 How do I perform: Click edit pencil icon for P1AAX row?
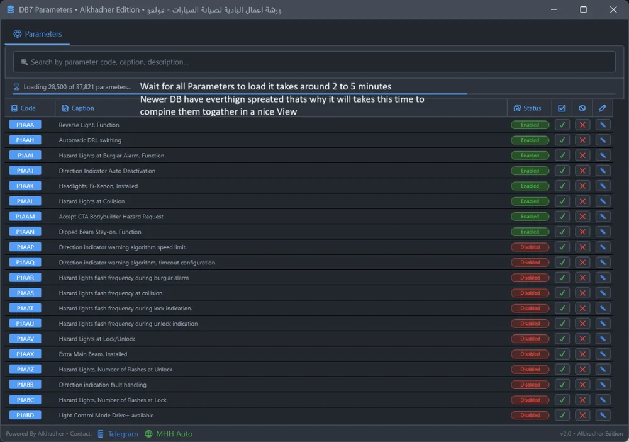click(x=603, y=354)
